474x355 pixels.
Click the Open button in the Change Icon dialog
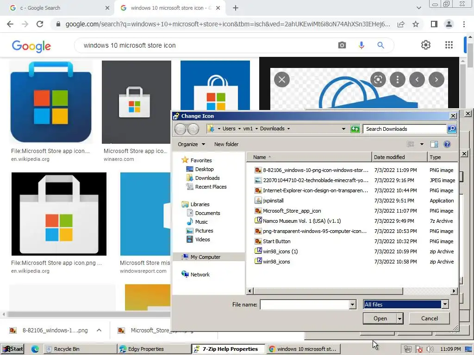click(380, 318)
